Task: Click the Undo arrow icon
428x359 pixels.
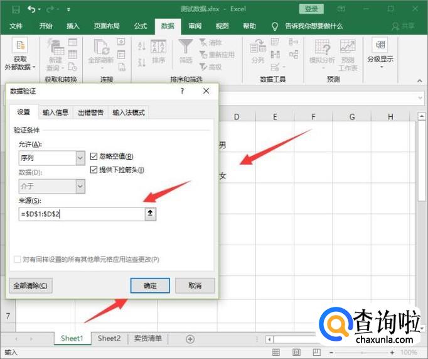Action: point(31,9)
